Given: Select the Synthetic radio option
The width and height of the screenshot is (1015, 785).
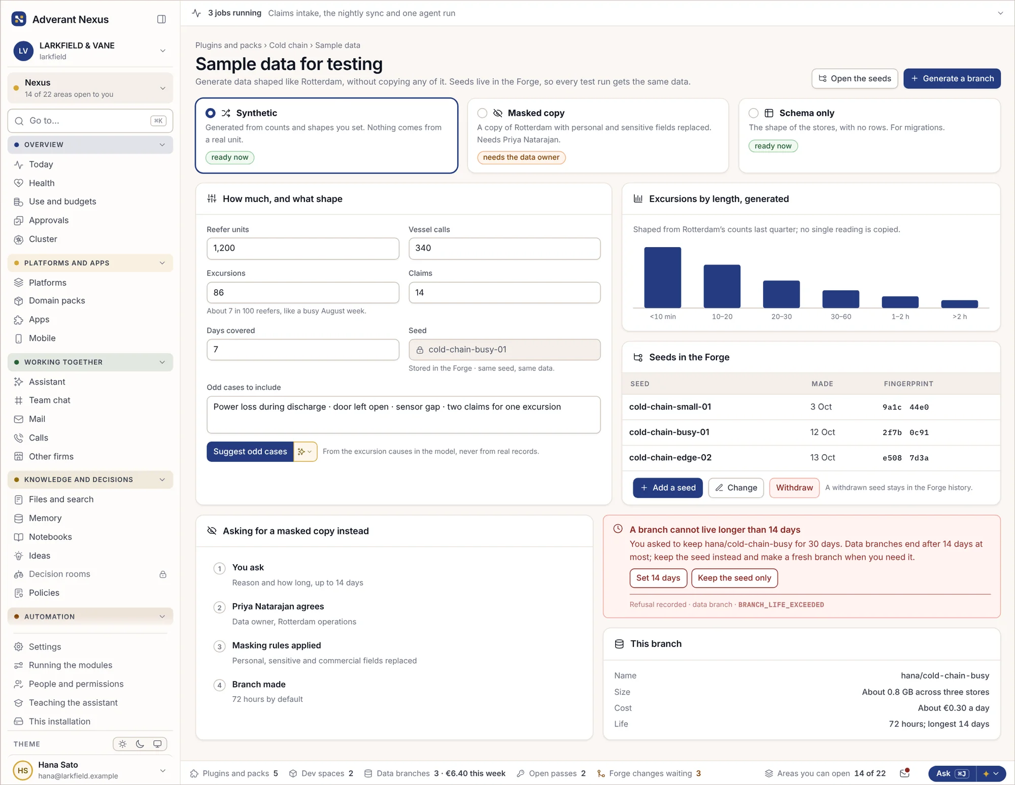Looking at the screenshot, I should click(210, 113).
